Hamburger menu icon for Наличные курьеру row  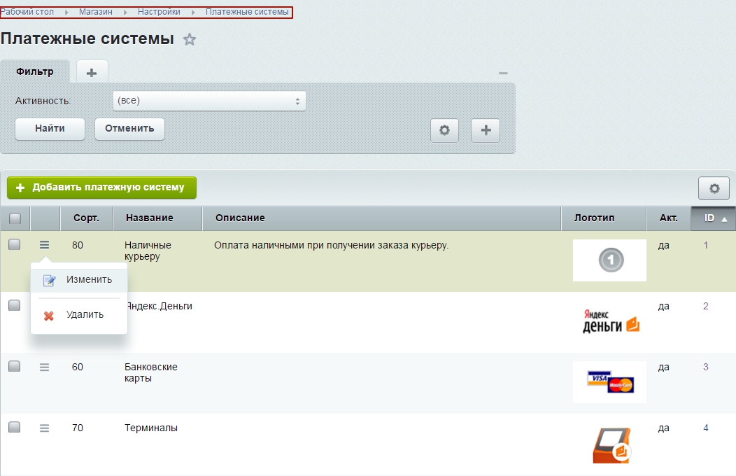tap(45, 245)
